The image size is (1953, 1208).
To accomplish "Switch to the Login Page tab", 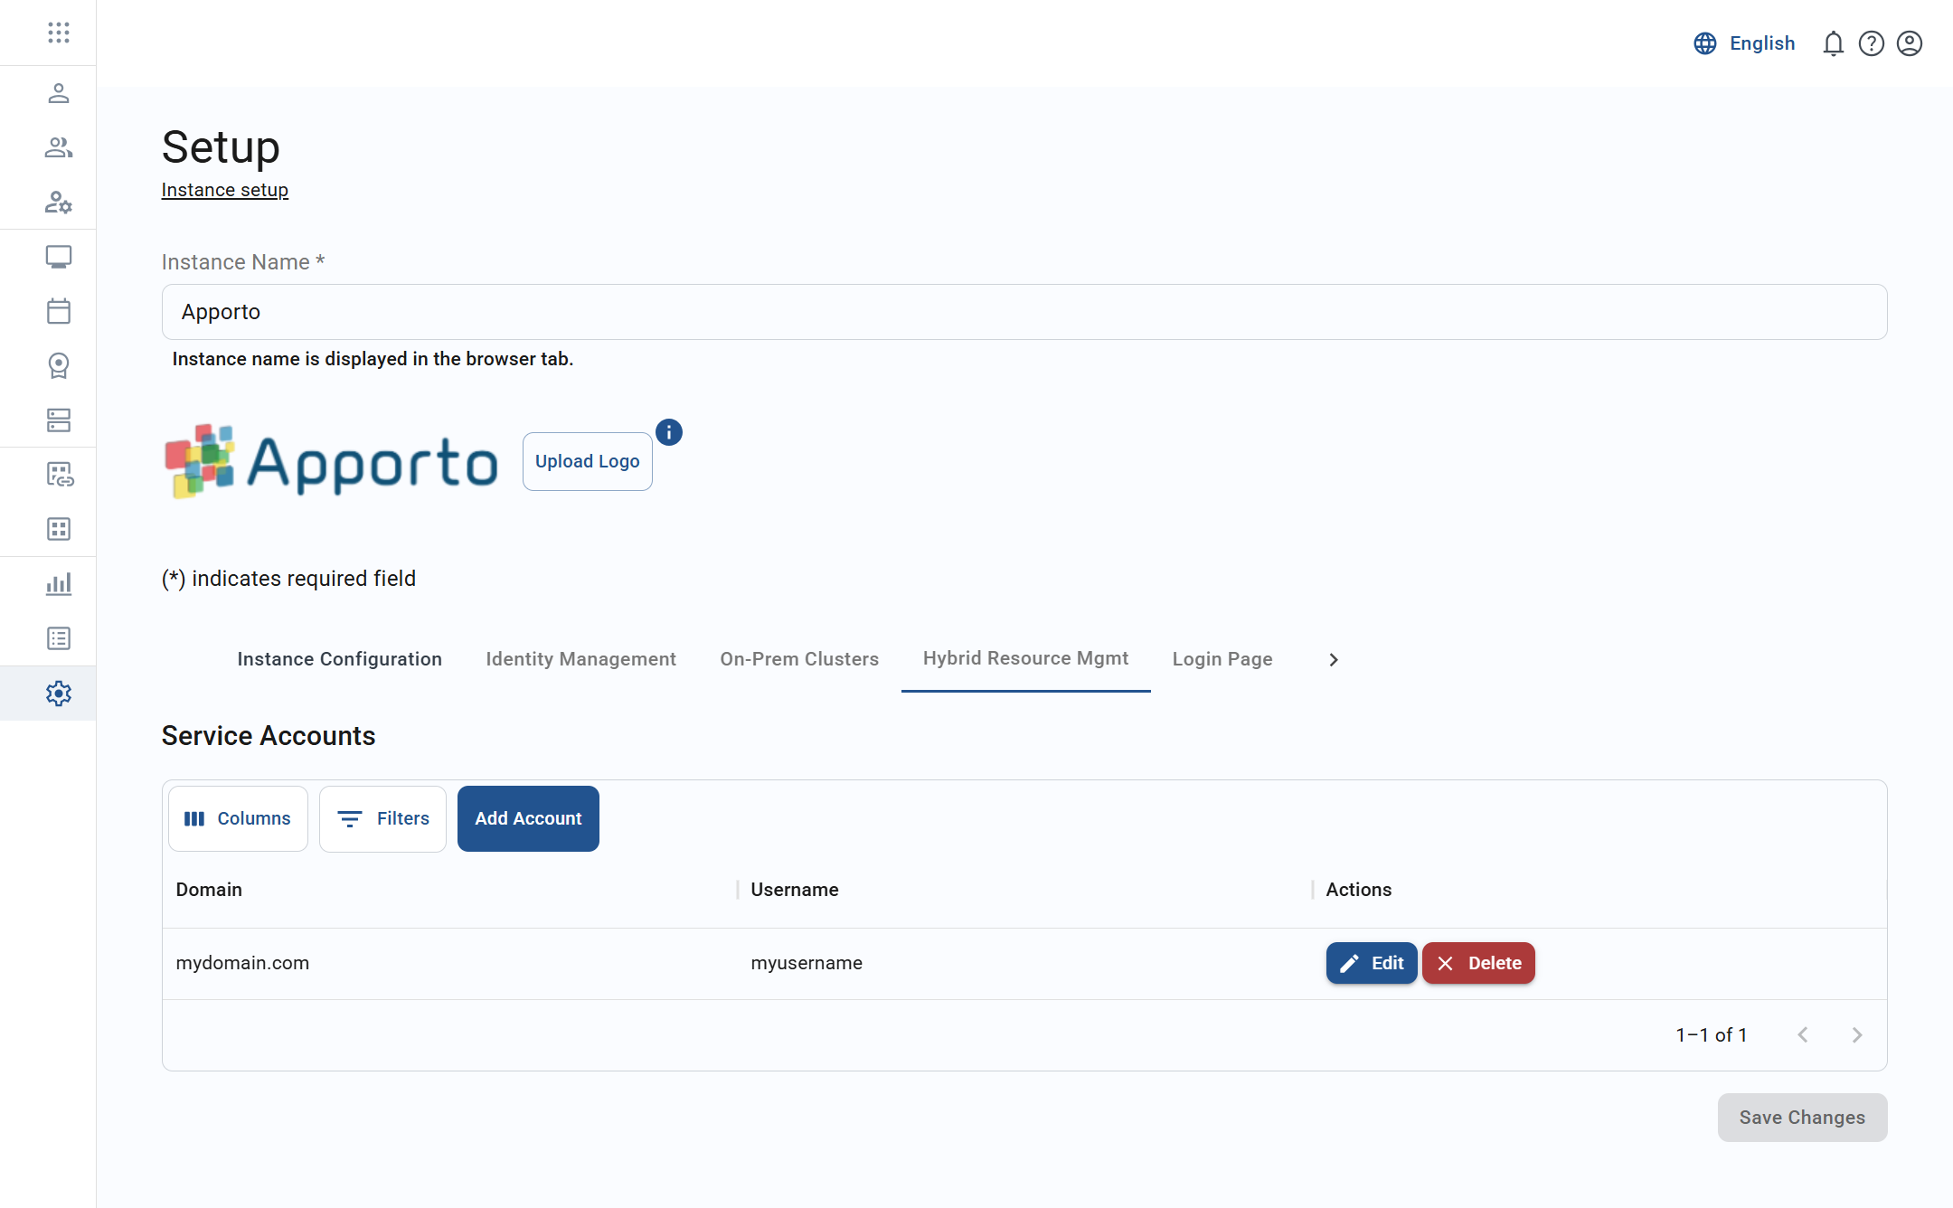I will (x=1222, y=658).
